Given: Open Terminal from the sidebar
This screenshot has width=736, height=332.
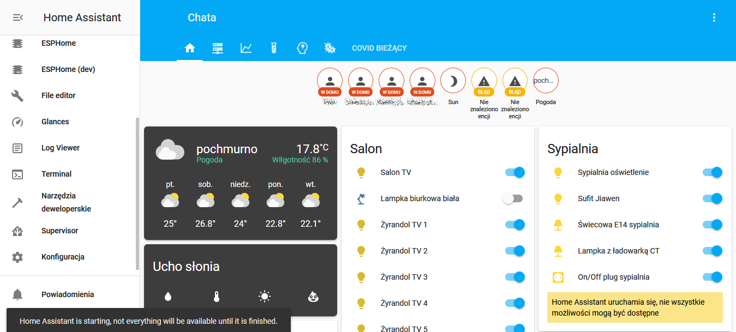Looking at the screenshot, I should [x=57, y=174].
